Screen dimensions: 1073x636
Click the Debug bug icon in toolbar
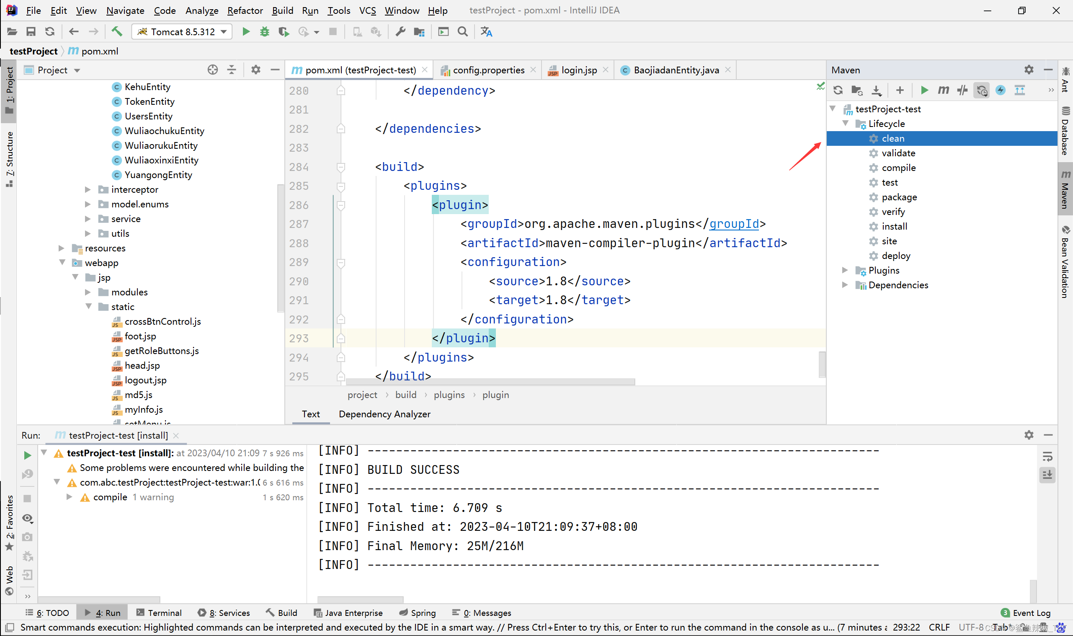pos(264,32)
